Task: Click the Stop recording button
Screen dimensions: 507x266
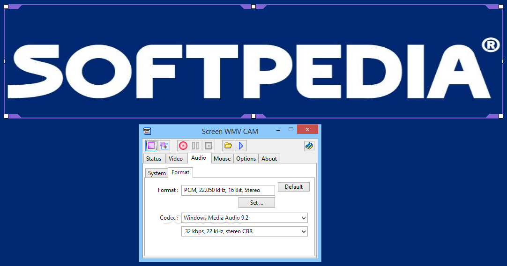Action: pos(209,146)
